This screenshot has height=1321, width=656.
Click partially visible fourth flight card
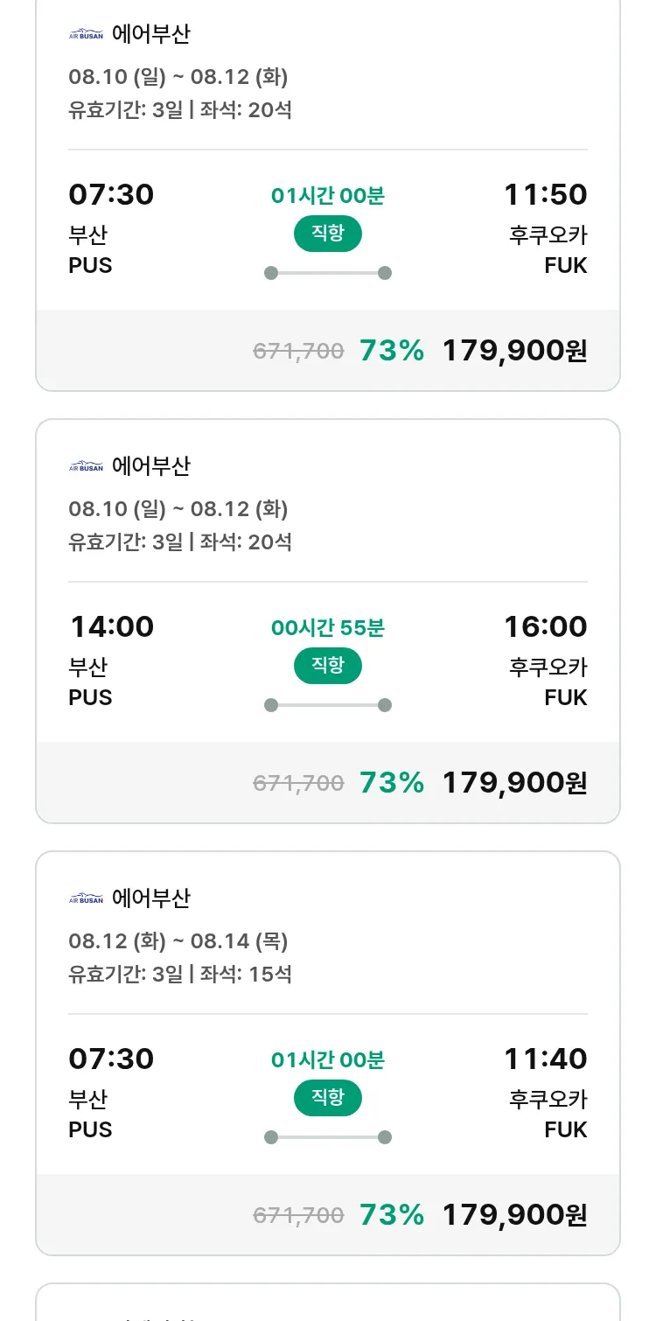pyautogui.click(x=327, y=1304)
